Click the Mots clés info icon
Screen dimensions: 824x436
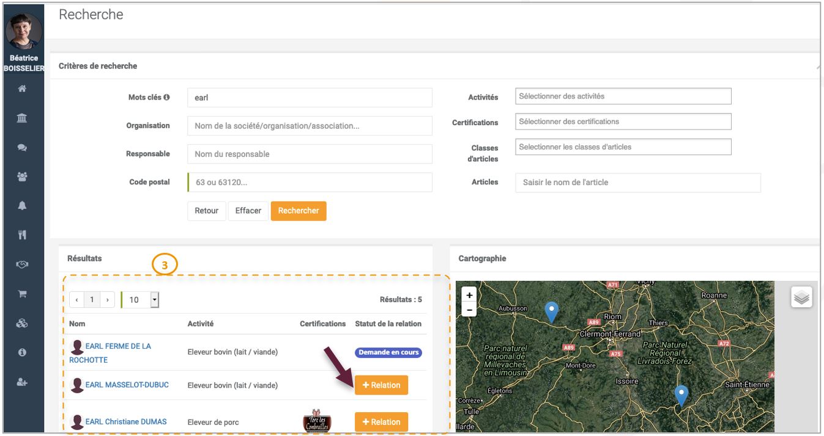tap(166, 97)
